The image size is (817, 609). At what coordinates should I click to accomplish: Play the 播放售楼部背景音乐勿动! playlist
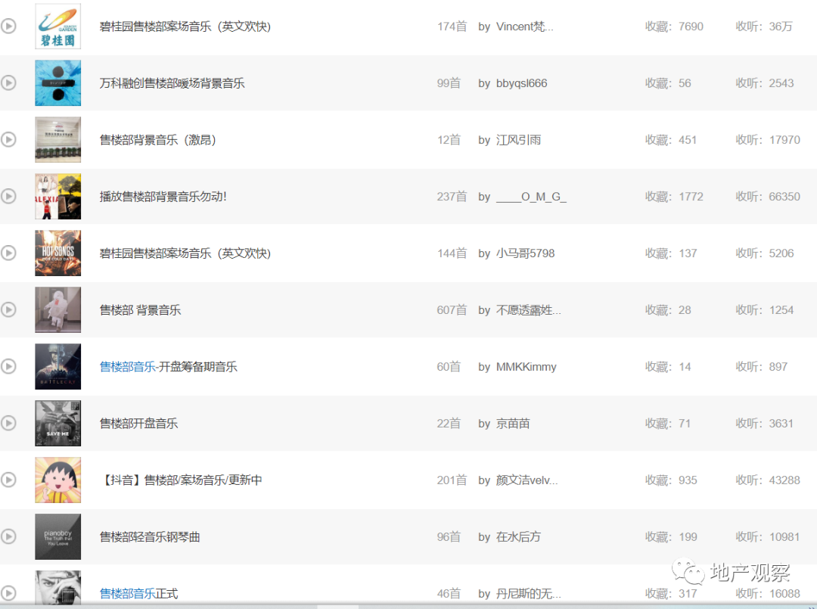pyautogui.click(x=8, y=196)
